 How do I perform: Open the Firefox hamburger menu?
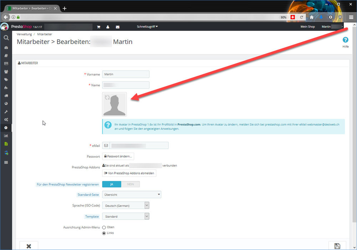pyautogui.click(x=351, y=17)
